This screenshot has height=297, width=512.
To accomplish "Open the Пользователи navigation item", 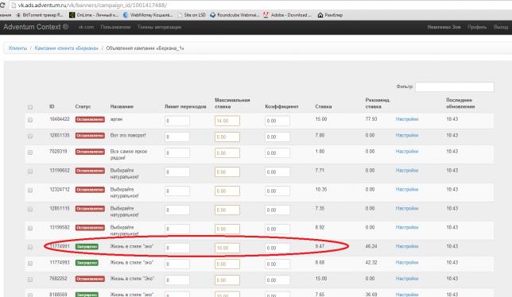I will tap(115, 27).
